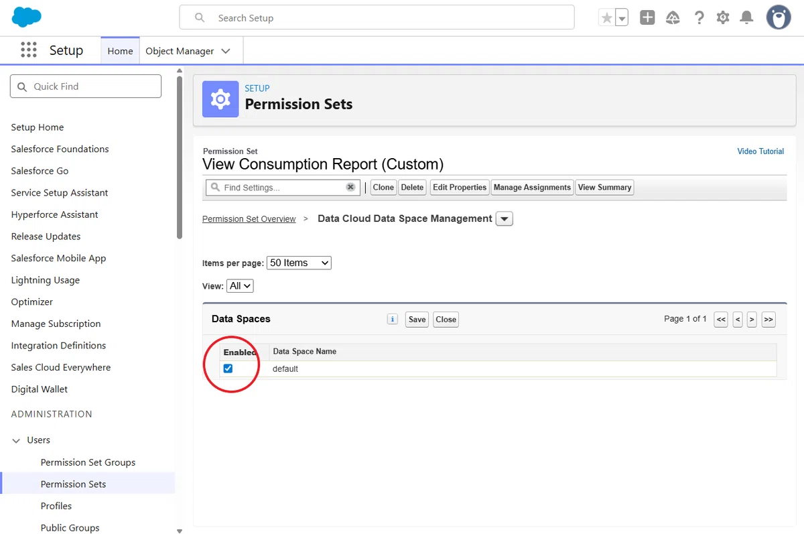This screenshot has width=804, height=534.
Task: Open the Setup gear menu icon
Action: (x=722, y=18)
